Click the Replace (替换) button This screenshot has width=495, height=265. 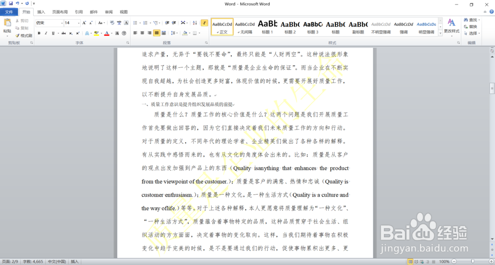pos(470,27)
